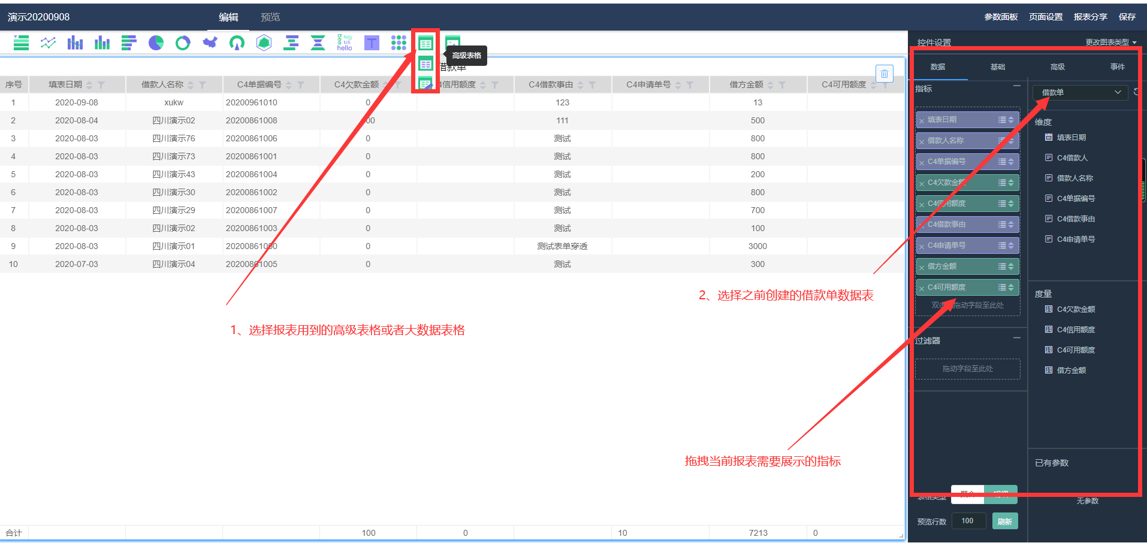
Task: Delete table with the trash icon
Action: (885, 74)
